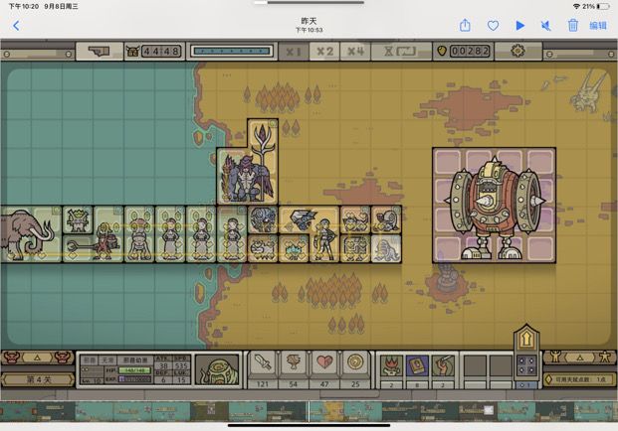Select the spiked robot boss
Image resolution: width=618 pixels, height=431 pixels.
tap(495, 207)
